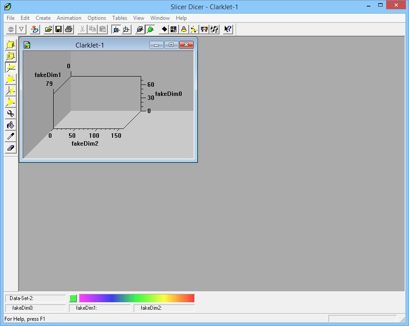Open the Data-Set-2 selector field

coord(35,298)
